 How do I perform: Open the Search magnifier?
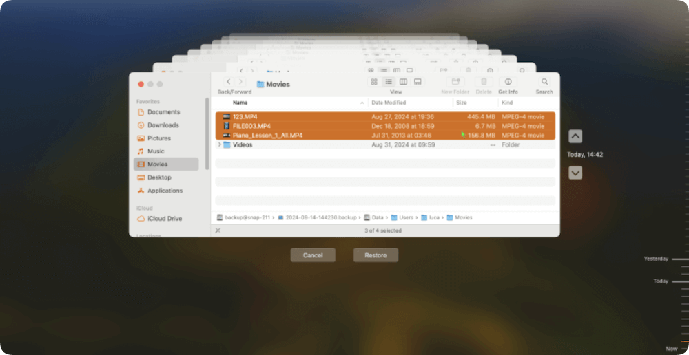[x=544, y=82]
